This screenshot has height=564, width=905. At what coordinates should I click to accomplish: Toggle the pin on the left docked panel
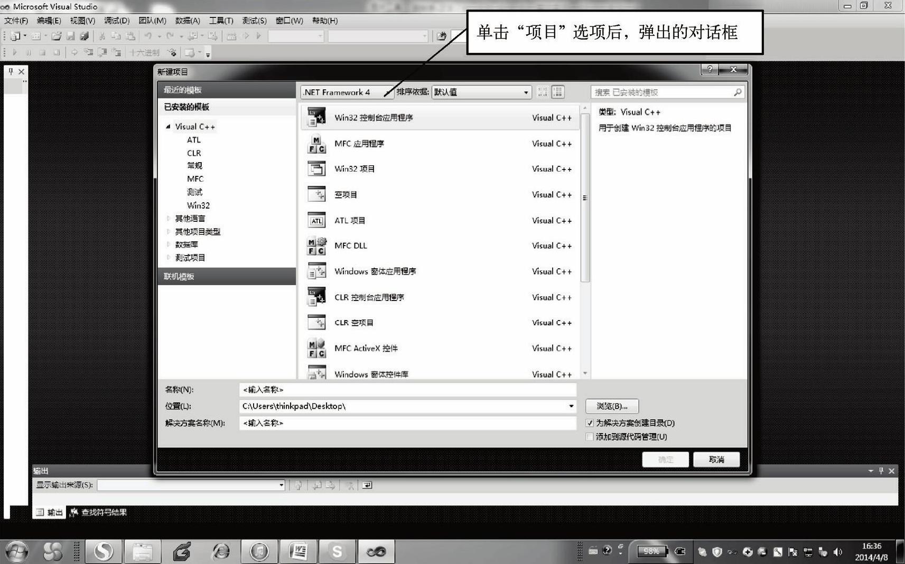point(11,71)
